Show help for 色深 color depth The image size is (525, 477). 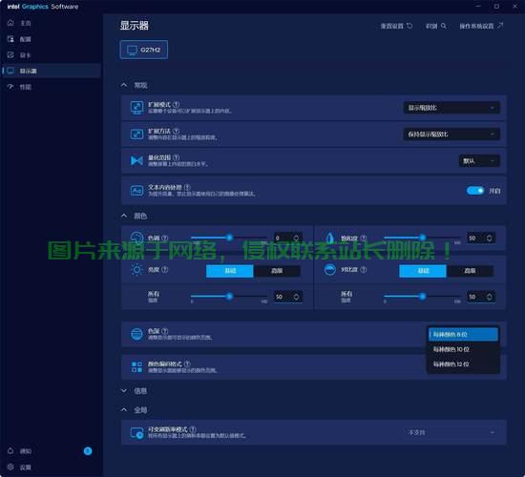(165, 331)
